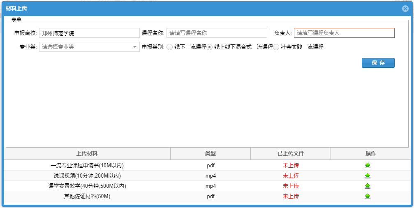Select 线下一流课程 radio option
Image resolution: width=414 pixels, height=208 pixels.
pos(169,47)
